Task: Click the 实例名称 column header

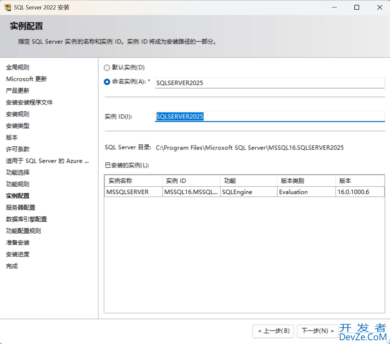Action: pyautogui.click(x=133, y=181)
